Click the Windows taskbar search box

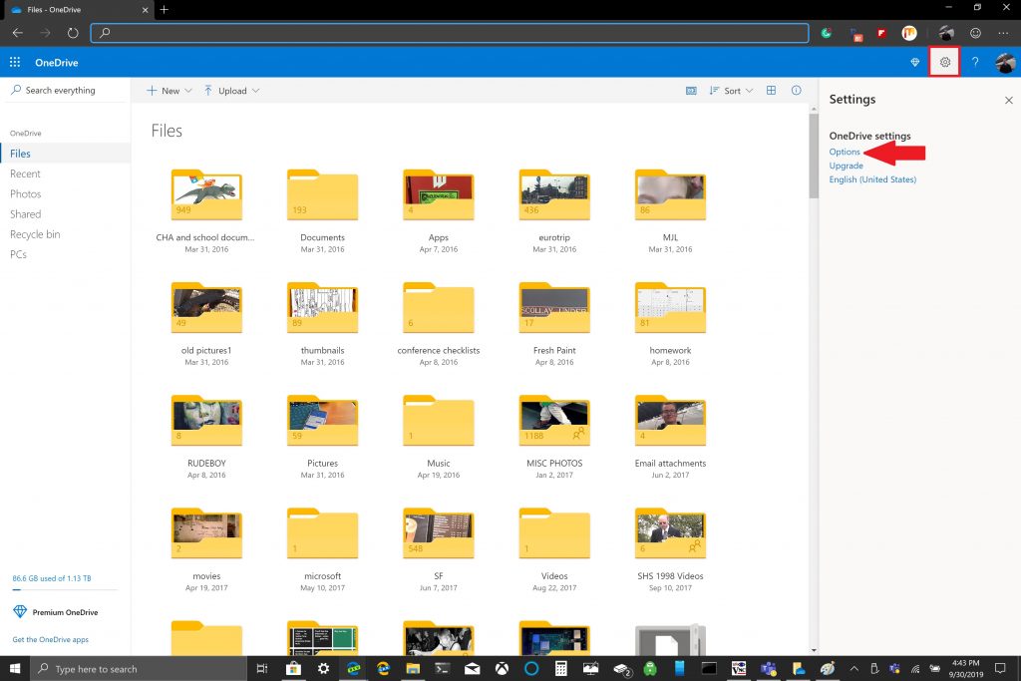pos(138,668)
